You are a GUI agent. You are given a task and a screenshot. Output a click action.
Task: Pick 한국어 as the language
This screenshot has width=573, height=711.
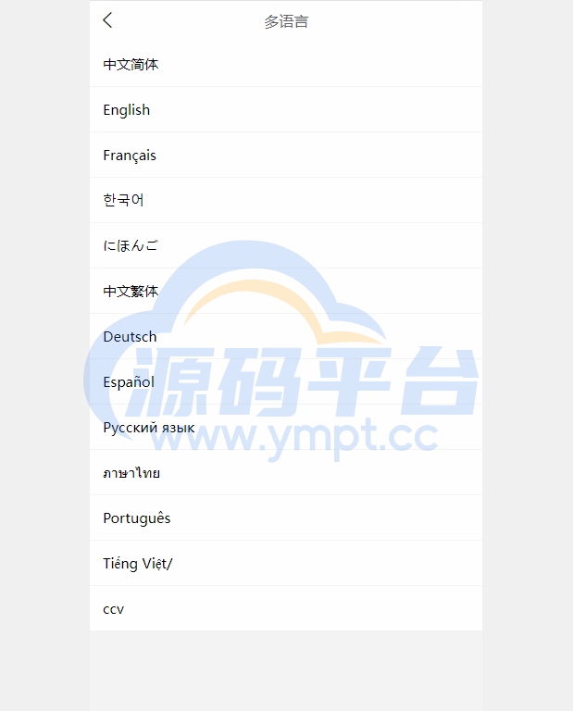pos(286,200)
